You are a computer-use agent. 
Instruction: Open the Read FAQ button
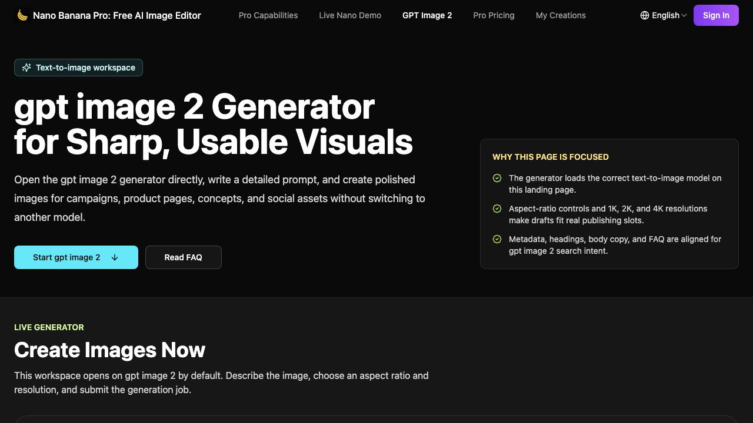pyautogui.click(x=184, y=257)
